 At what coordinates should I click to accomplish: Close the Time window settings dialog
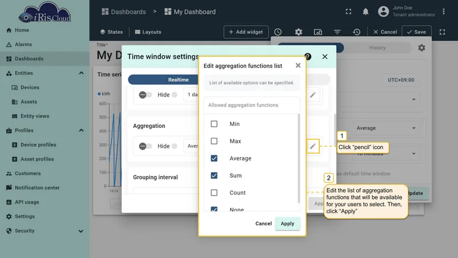click(x=325, y=57)
